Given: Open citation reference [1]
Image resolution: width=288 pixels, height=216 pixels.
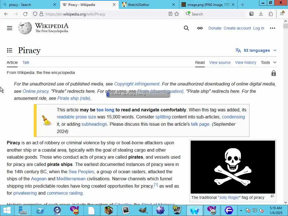Looking at the screenshot, I should pyautogui.click(x=156, y=185).
